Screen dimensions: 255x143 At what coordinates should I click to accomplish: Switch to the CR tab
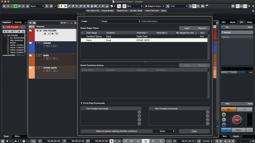click(241, 22)
